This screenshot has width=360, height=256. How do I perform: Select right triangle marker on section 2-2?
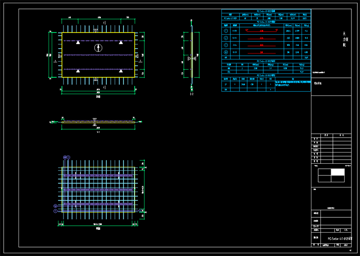tap(195, 58)
